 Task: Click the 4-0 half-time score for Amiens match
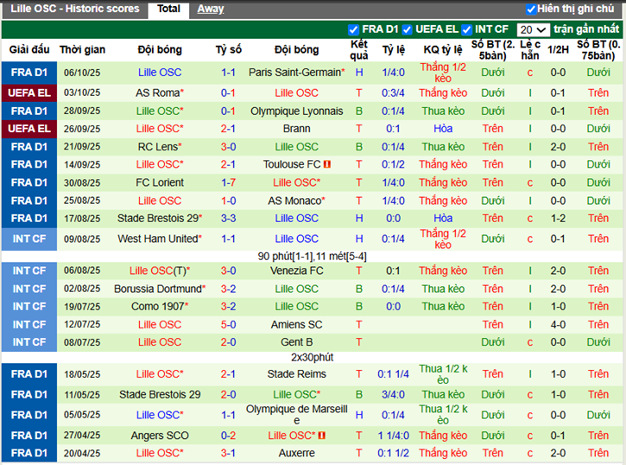pyautogui.click(x=558, y=325)
